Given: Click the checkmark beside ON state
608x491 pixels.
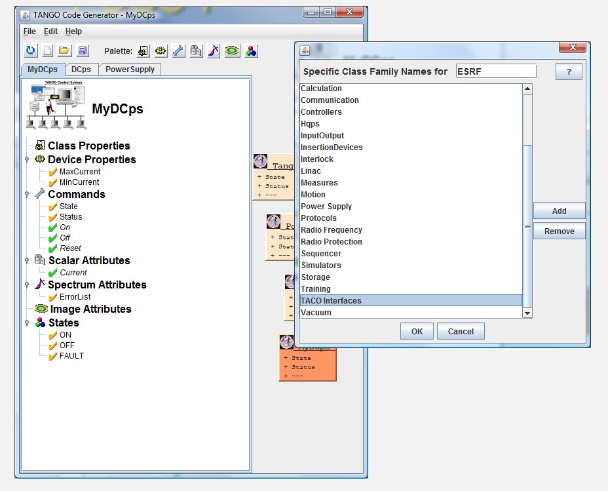Looking at the screenshot, I should coord(52,335).
